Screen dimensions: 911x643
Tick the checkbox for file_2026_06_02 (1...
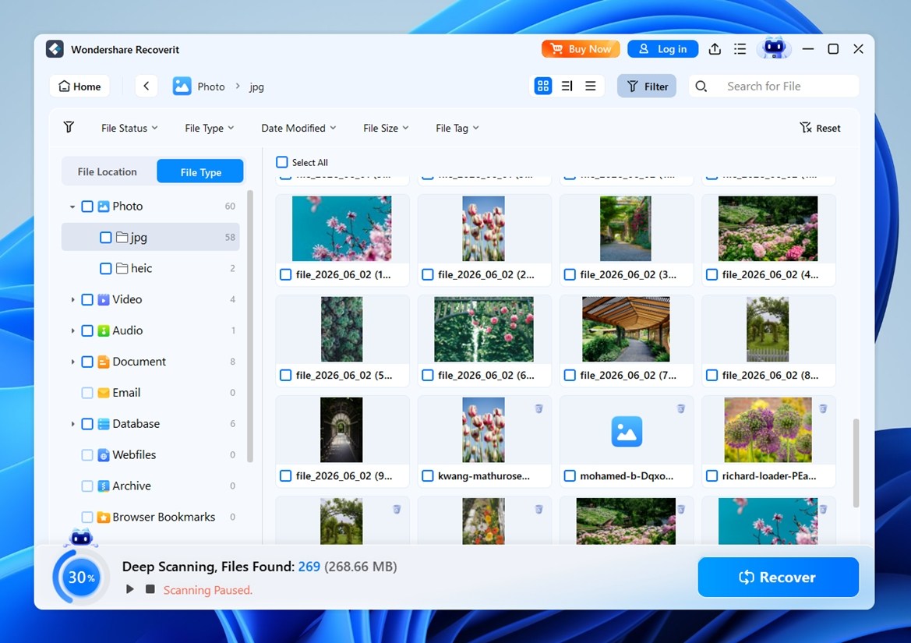pyautogui.click(x=284, y=274)
